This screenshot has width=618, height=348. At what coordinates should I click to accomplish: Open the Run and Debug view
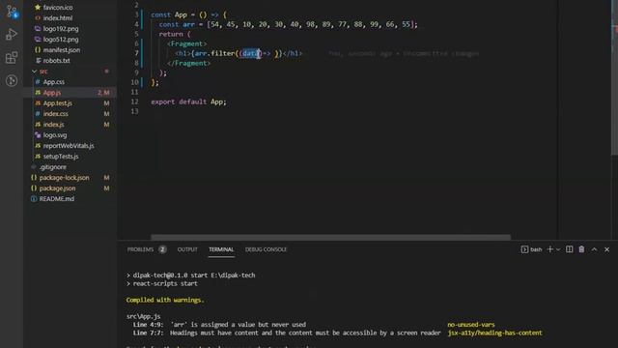[x=12, y=35]
